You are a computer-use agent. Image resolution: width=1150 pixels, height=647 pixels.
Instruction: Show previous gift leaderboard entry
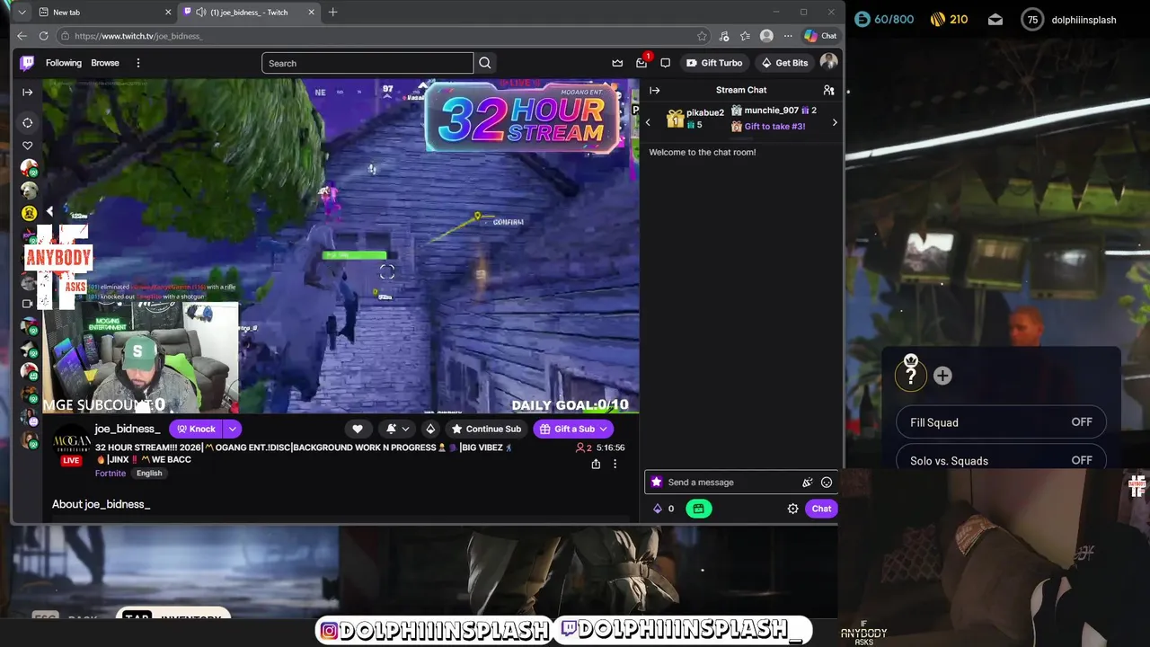(x=648, y=122)
